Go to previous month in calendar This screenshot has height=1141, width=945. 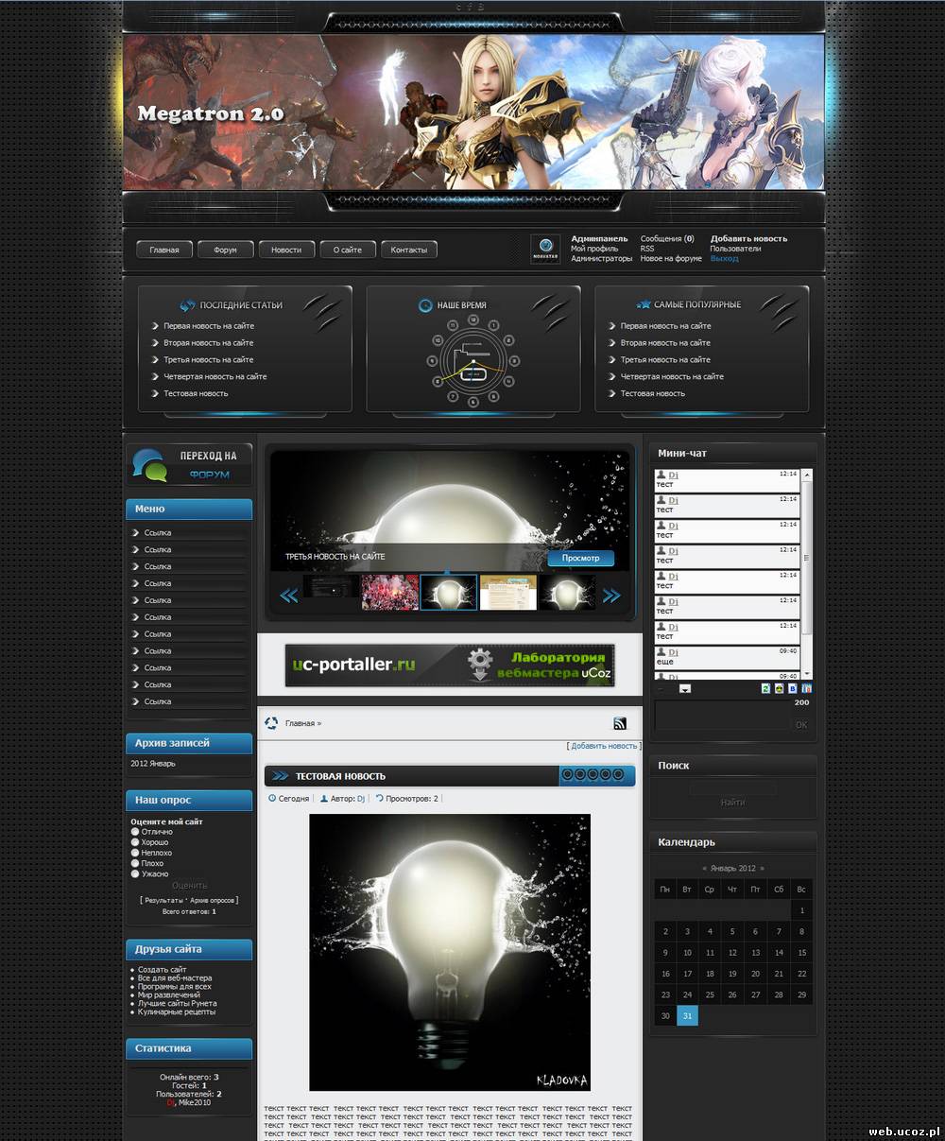coord(704,868)
